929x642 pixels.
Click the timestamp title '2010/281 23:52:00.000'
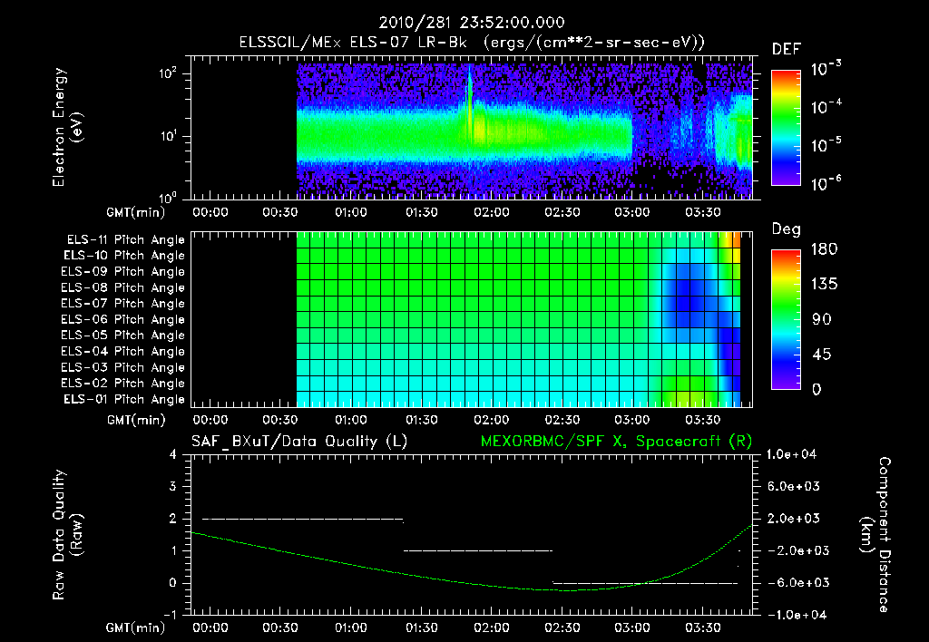[x=472, y=23]
